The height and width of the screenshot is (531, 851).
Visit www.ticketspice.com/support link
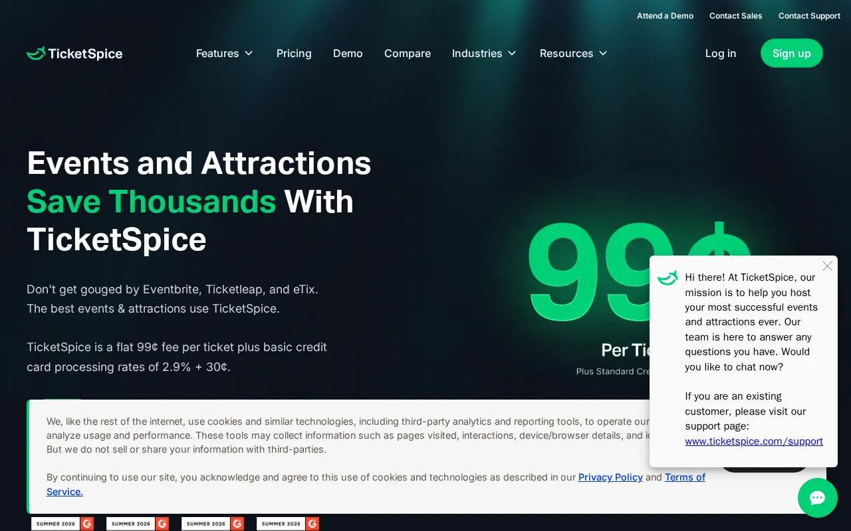coord(754,441)
